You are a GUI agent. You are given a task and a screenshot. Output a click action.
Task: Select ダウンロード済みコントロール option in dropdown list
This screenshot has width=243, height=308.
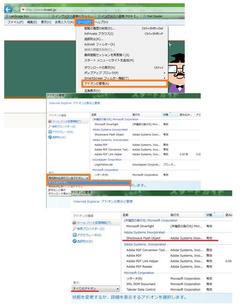pyautogui.click(x=59, y=194)
